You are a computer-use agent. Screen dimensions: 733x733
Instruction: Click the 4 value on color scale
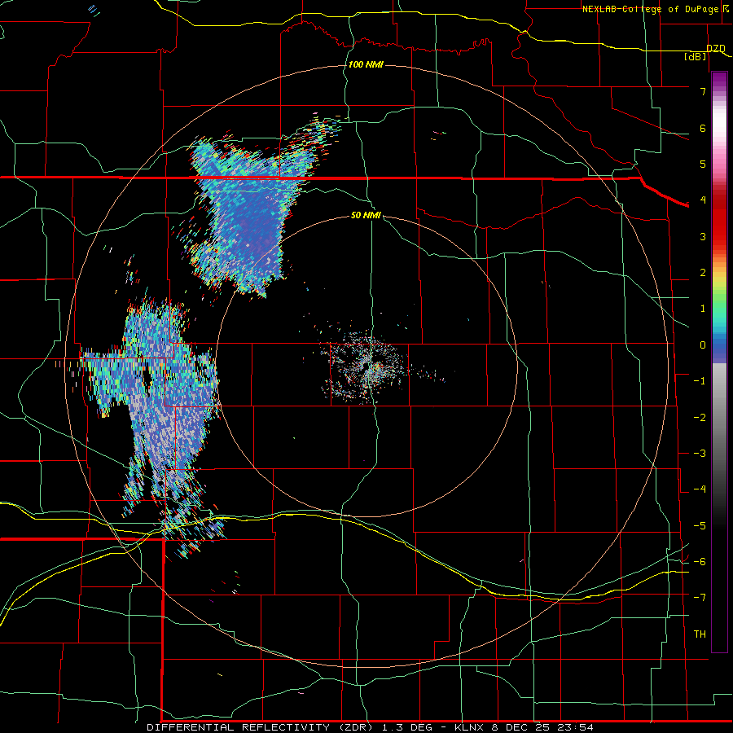(x=703, y=200)
